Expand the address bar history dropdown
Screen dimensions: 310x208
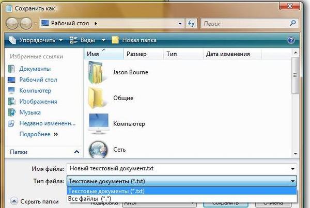[180, 24]
